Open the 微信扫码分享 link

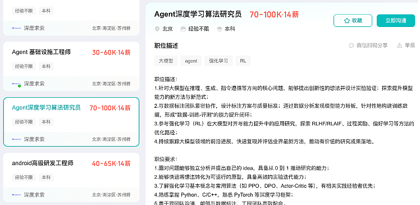(x=368, y=45)
